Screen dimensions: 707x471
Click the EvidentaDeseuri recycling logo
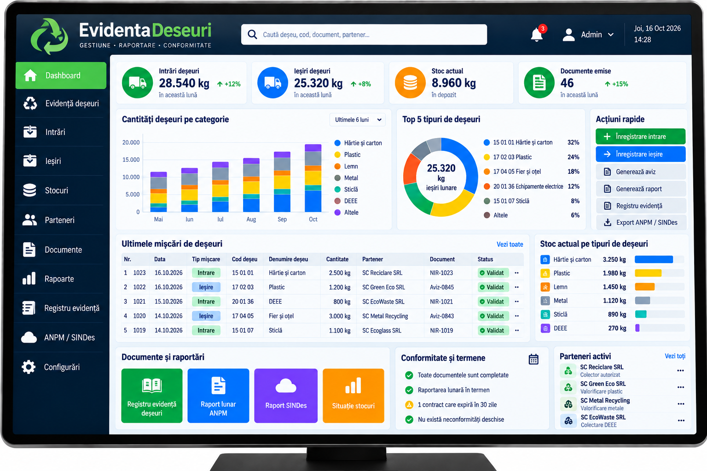[x=49, y=36]
